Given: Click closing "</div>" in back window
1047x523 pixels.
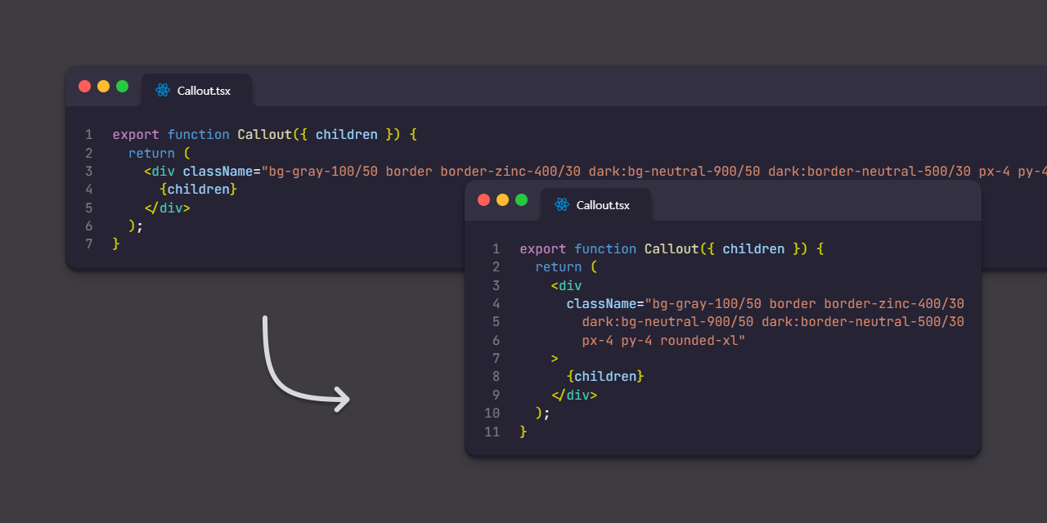Looking at the screenshot, I should 167,208.
